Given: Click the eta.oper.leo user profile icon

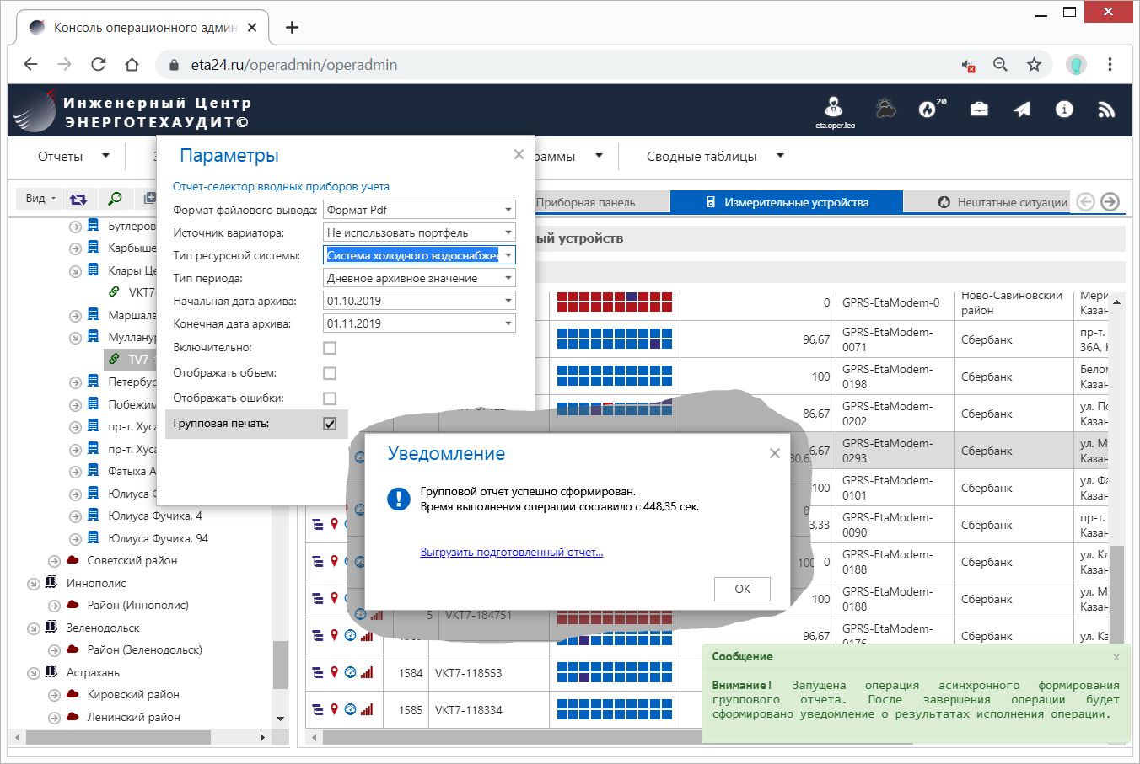Looking at the screenshot, I should click(x=834, y=107).
